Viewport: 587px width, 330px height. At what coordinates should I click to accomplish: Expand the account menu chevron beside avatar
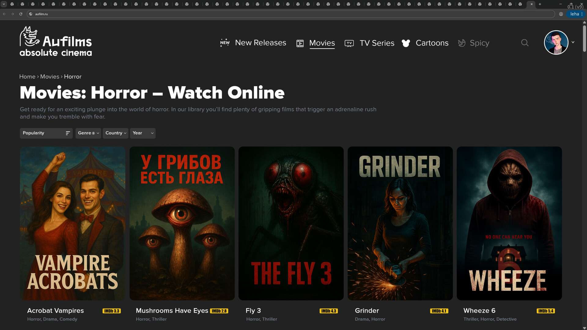click(573, 43)
